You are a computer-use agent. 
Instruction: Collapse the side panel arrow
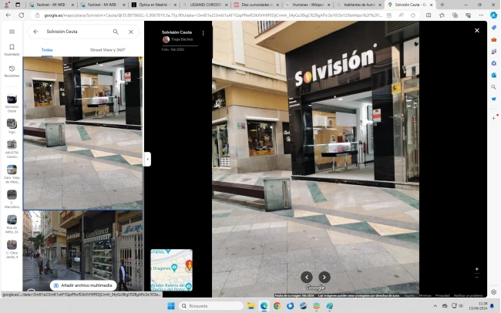(147, 159)
